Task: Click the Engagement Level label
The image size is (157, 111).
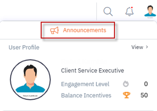Action: [x=85, y=84]
